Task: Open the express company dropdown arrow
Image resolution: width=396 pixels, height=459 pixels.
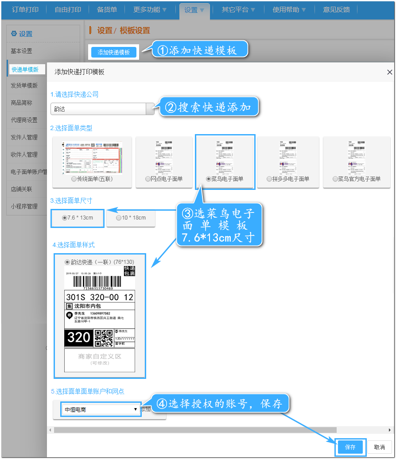Action: point(150,108)
